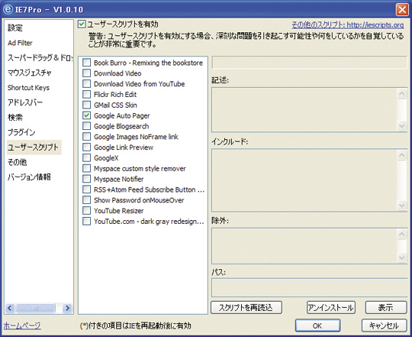Open the 設定 settings page
Screen dimensions: 412x337
(x=15, y=28)
